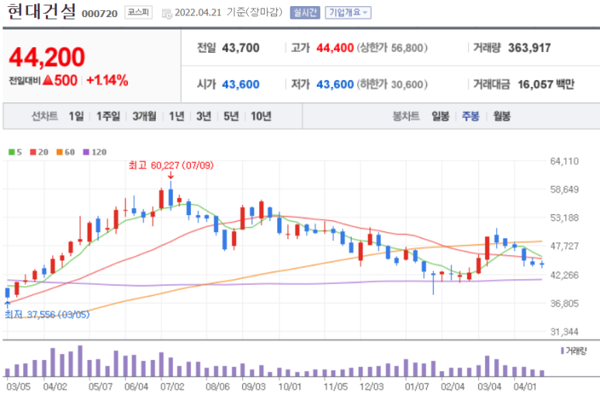Viewport: 600px width, 395px height.
Task: Click the 코스피 market badge
Action: coord(140,13)
